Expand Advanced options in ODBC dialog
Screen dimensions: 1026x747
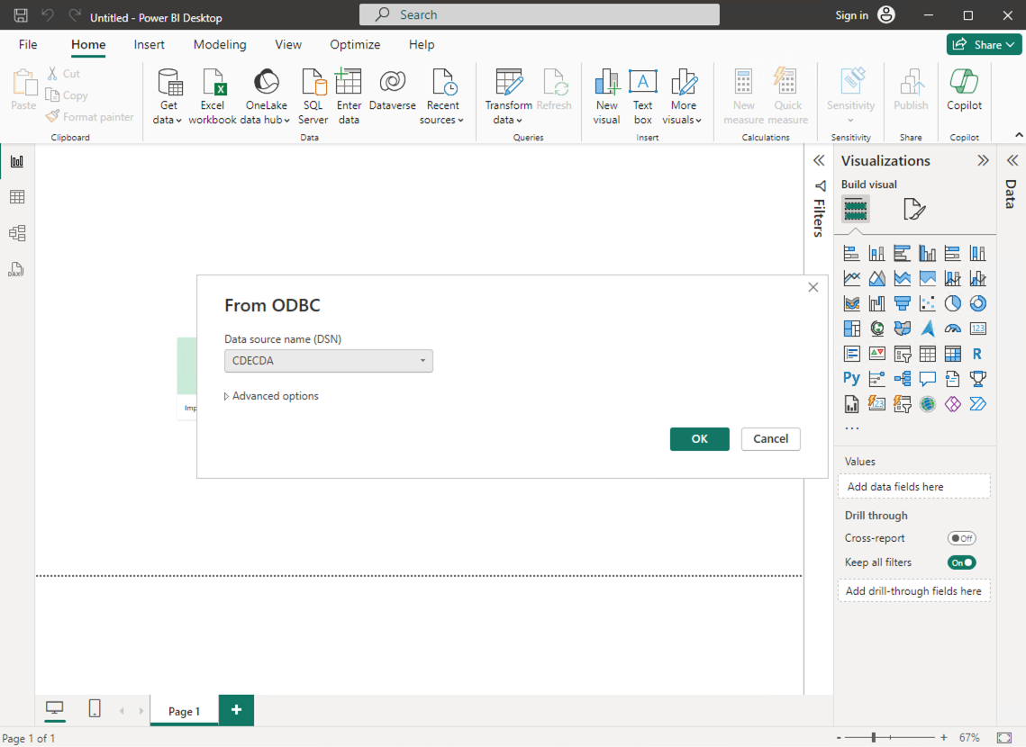[x=271, y=396]
